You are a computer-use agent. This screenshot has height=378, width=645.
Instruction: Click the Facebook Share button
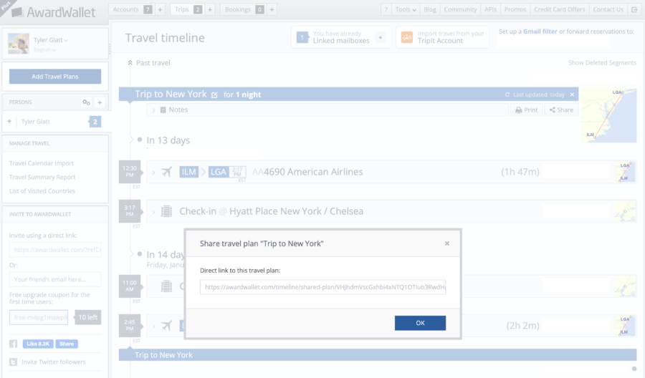pyautogui.click(x=67, y=344)
